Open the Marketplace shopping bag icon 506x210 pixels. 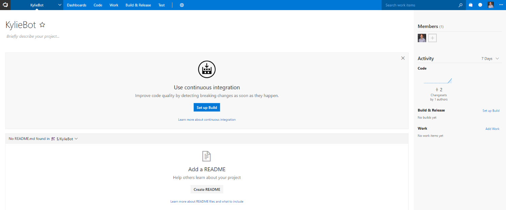(471, 5)
